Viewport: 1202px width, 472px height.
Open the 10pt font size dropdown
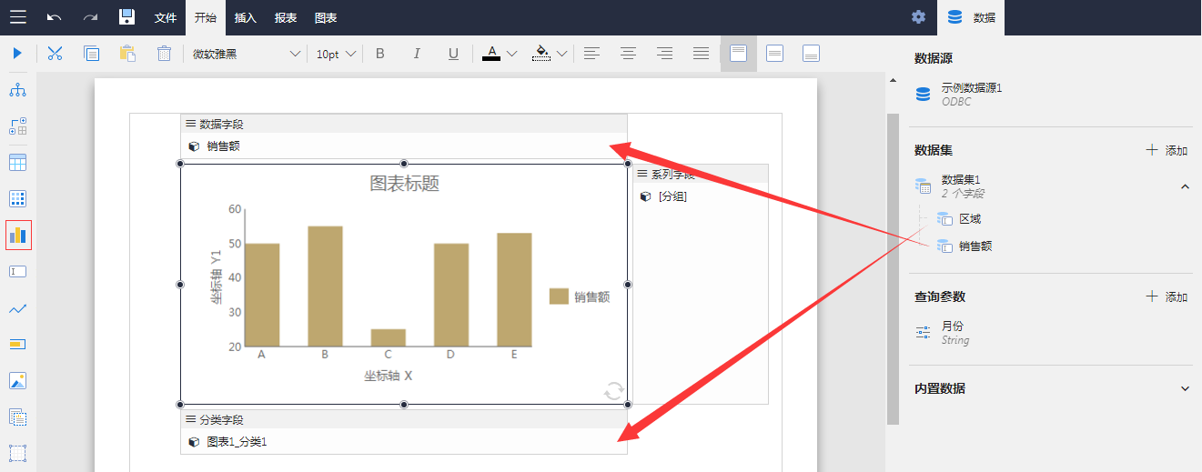[335, 54]
